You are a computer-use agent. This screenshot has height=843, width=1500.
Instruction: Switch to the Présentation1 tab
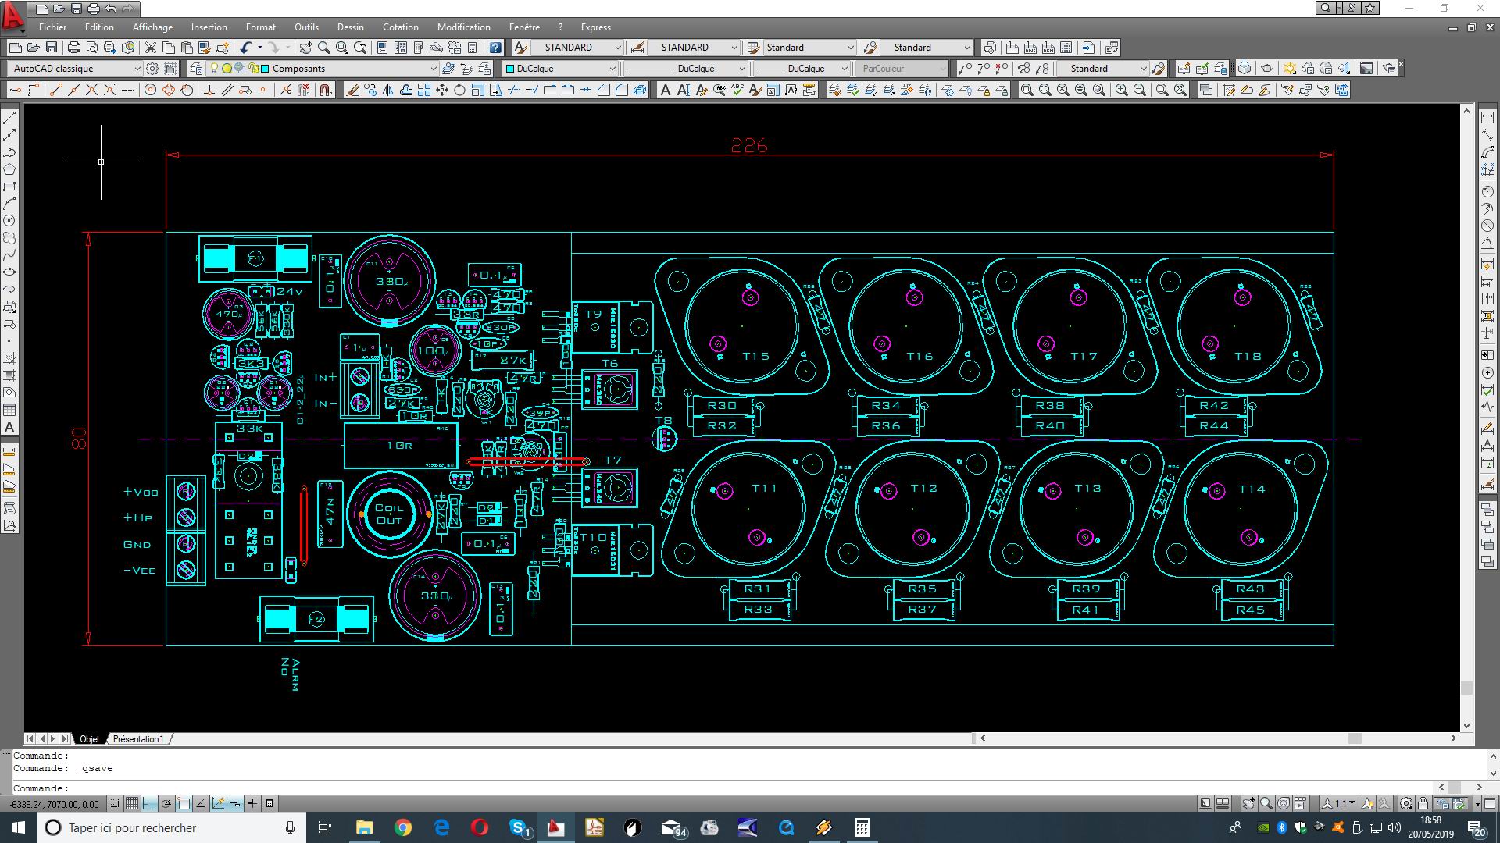137,738
